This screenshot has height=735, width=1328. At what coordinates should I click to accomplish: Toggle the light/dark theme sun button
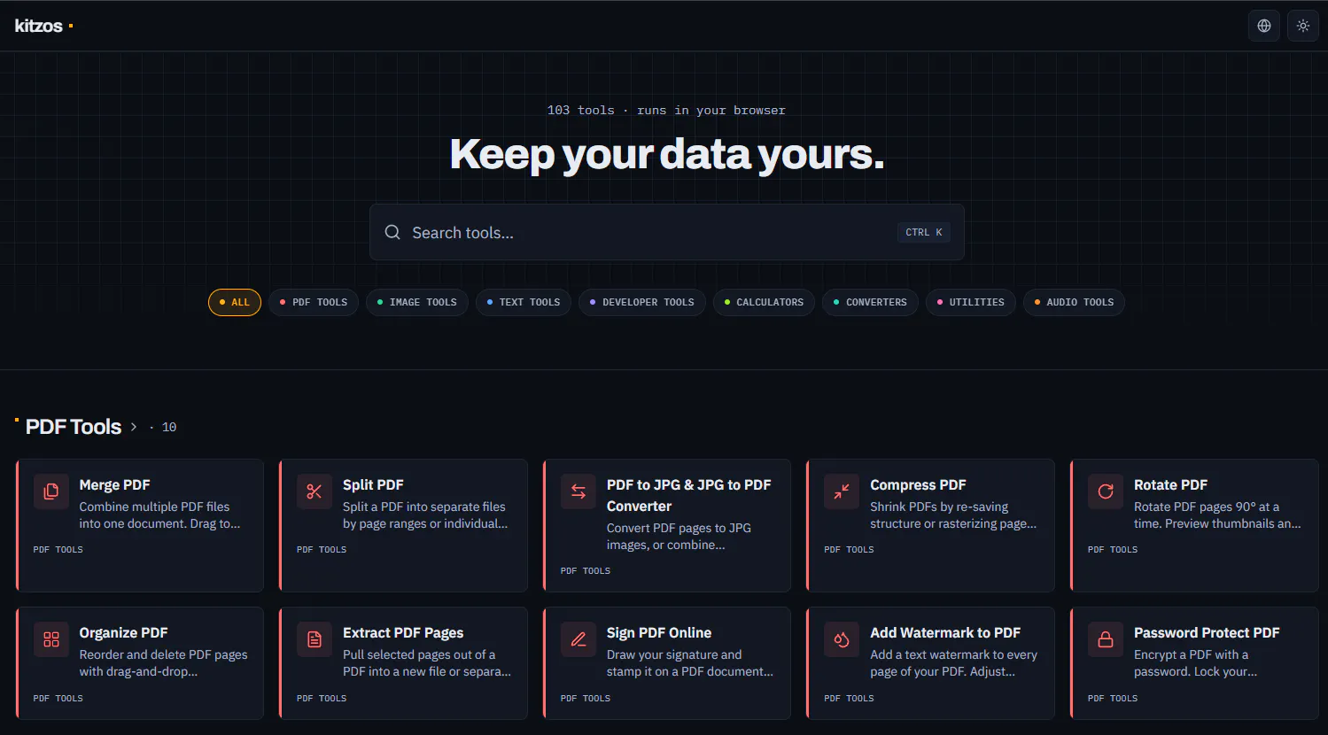pos(1303,26)
